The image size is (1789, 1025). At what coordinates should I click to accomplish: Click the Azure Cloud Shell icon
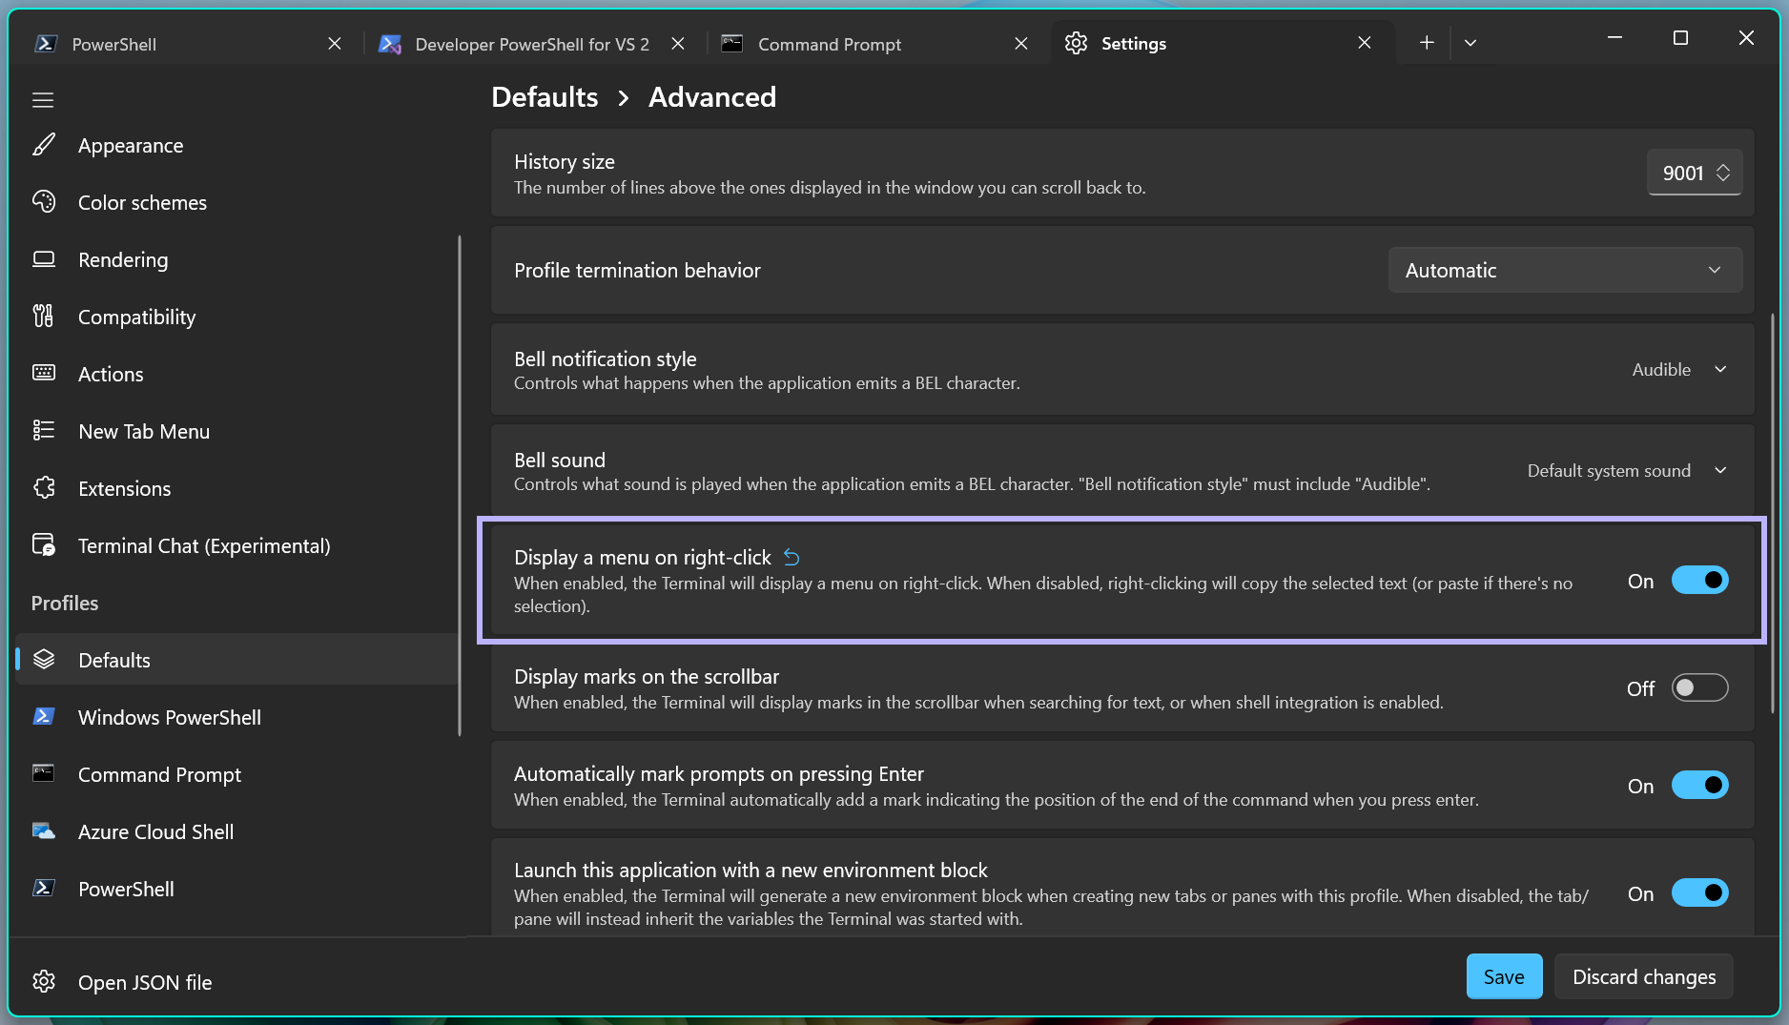44,830
